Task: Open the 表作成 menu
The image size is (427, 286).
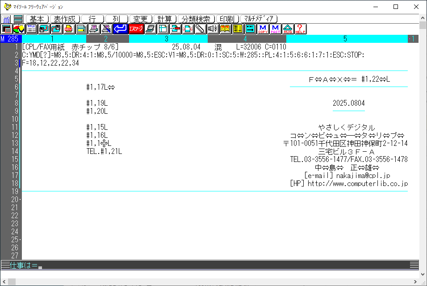Action: 65,19
